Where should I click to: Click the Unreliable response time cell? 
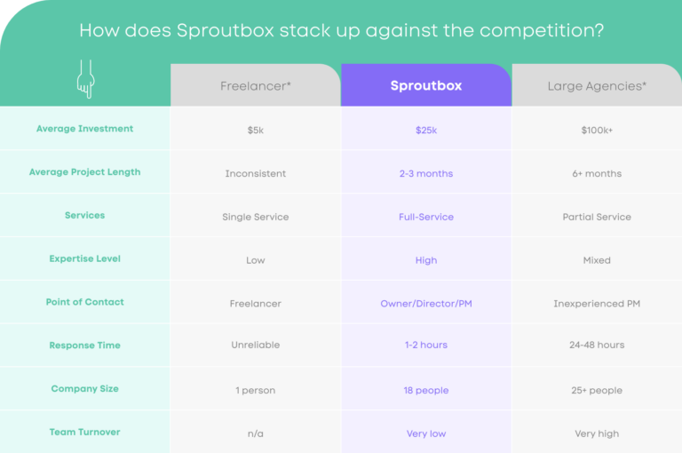[256, 346]
